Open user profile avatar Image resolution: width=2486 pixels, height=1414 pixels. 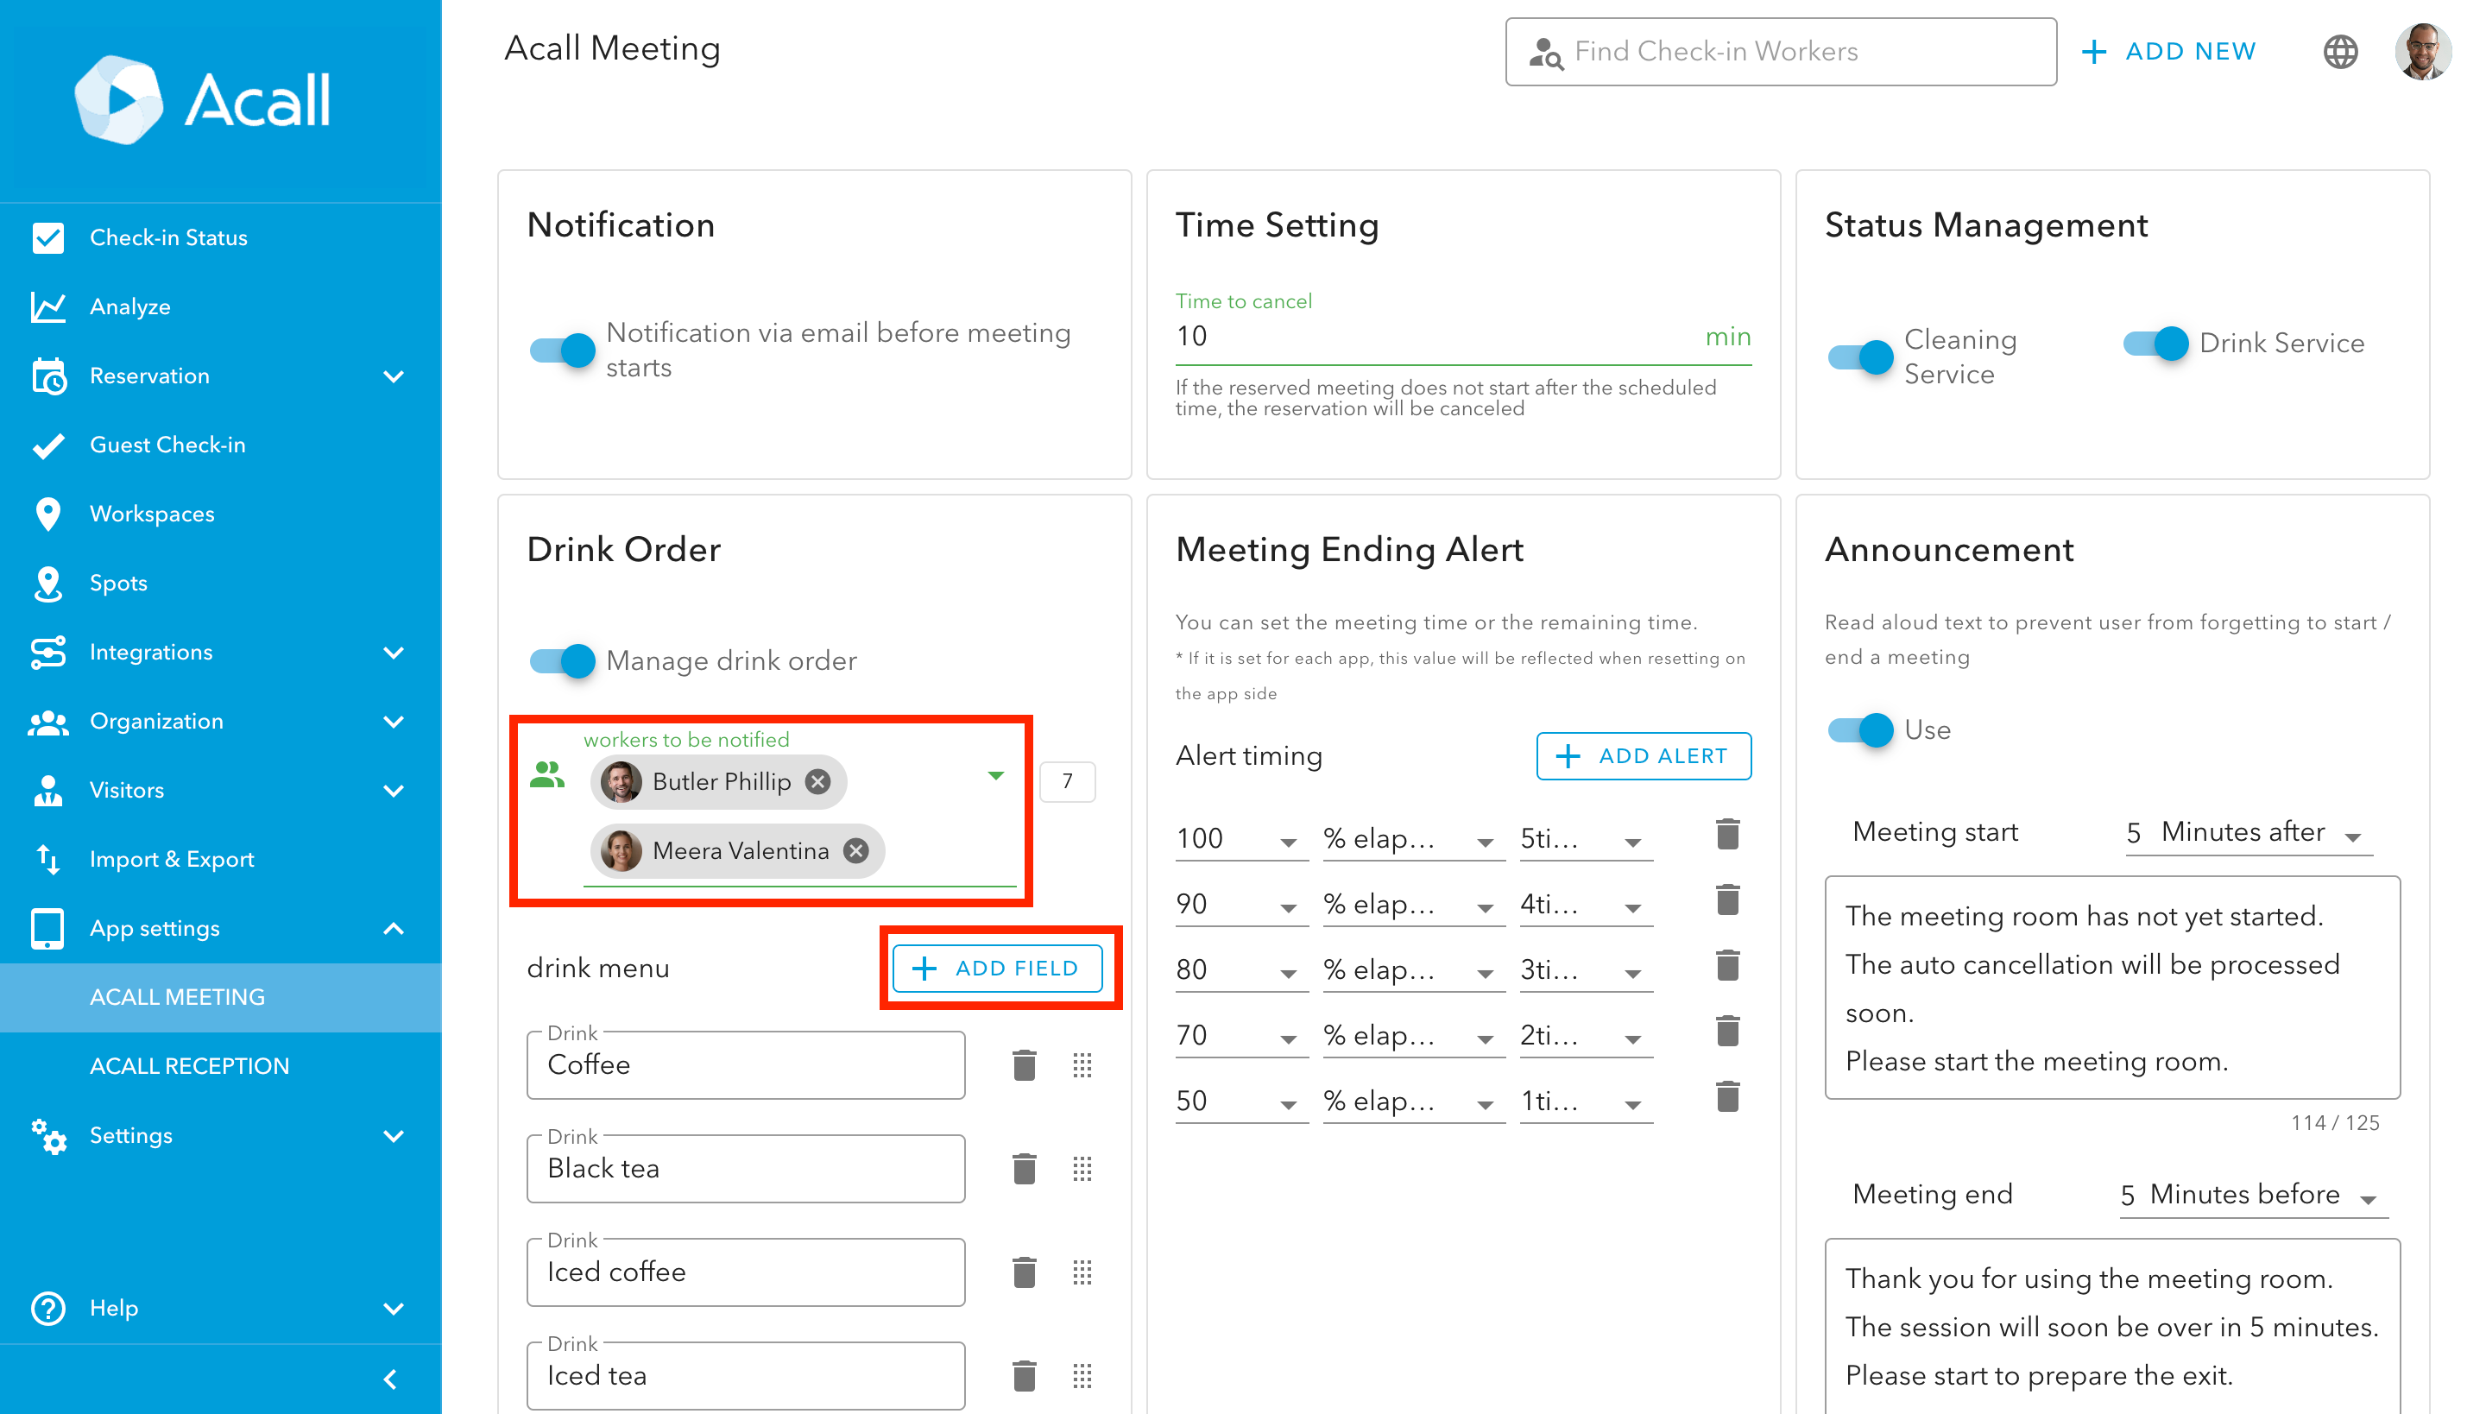click(x=2422, y=52)
